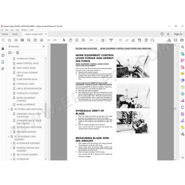
Task: Switch to the Tools tab
Action: tap(15, 34)
